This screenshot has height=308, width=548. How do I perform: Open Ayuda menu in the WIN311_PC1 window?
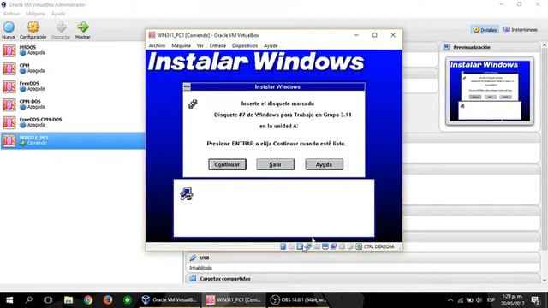[x=271, y=45]
